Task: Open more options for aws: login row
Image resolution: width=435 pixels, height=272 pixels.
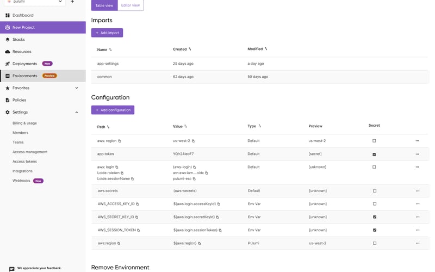Action: pyautogui.click(x=417, y=167)
